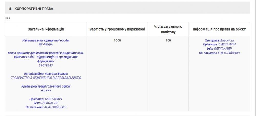
Task: Click the section header КОРПОРАТИВНІ ПРАВА
Action: point(31,9)
